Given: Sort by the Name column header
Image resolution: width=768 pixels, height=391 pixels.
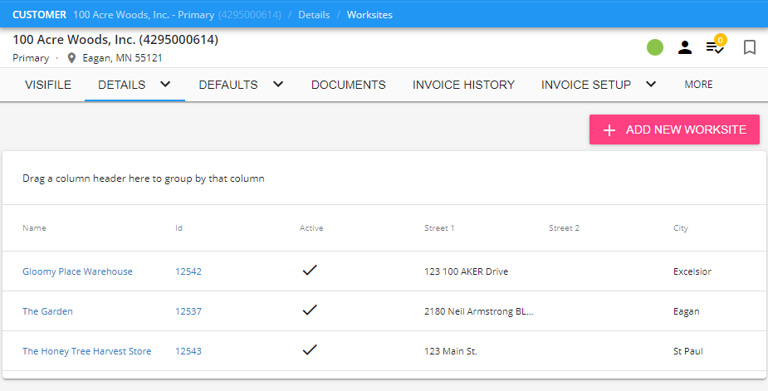Looking at the screenshot, I should click(x=34, y=228).
